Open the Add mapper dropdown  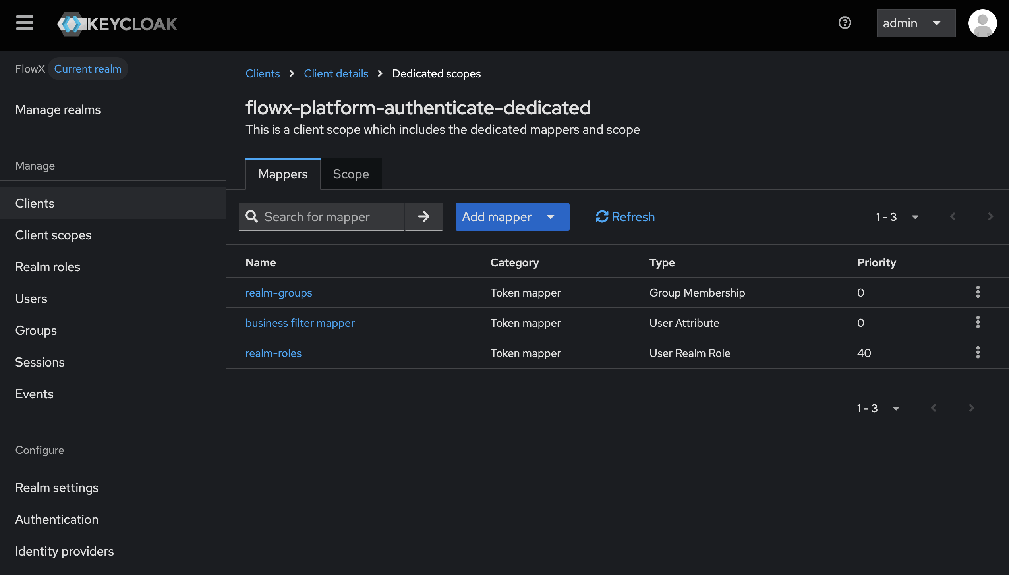tap(512, 217)
